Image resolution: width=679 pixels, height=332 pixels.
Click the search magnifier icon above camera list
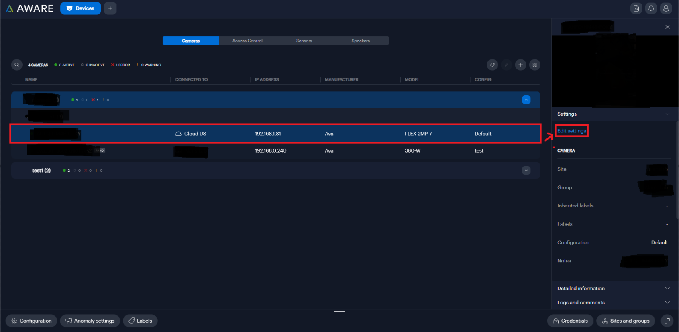point(17,65)
